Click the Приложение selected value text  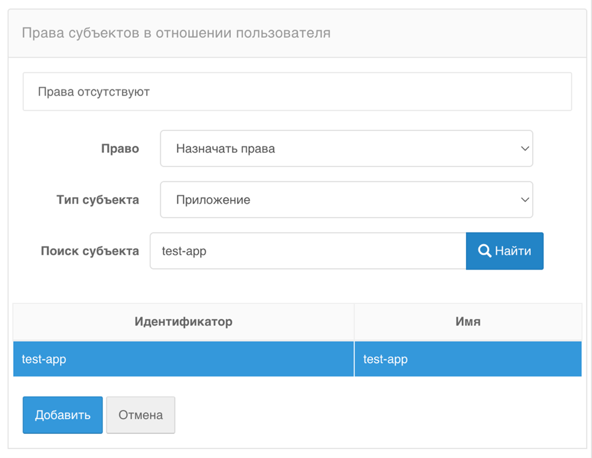click(x=213, y=200)
